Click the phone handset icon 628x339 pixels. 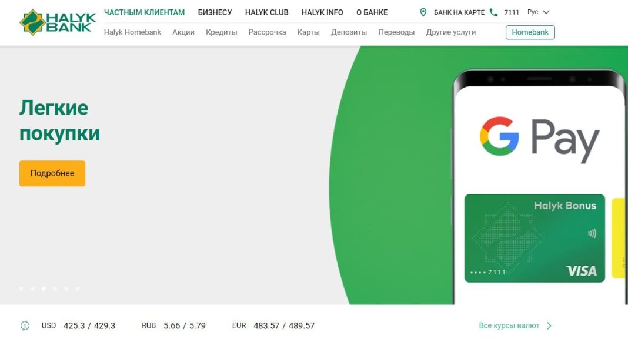pos(493,12)
